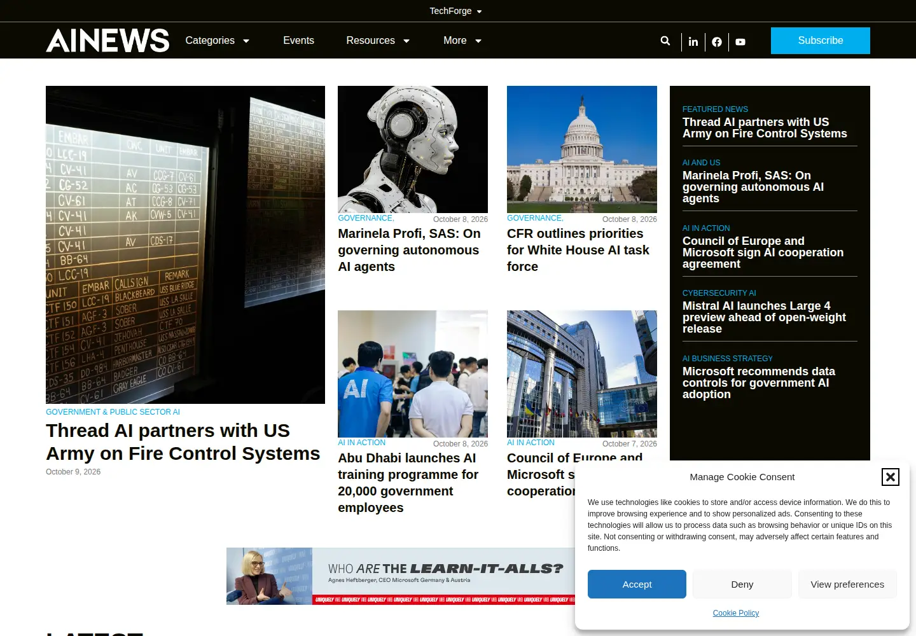Open the YouTube icon in the header
The height and width of the screenshot is (636, 916).
tap(740, 42)
